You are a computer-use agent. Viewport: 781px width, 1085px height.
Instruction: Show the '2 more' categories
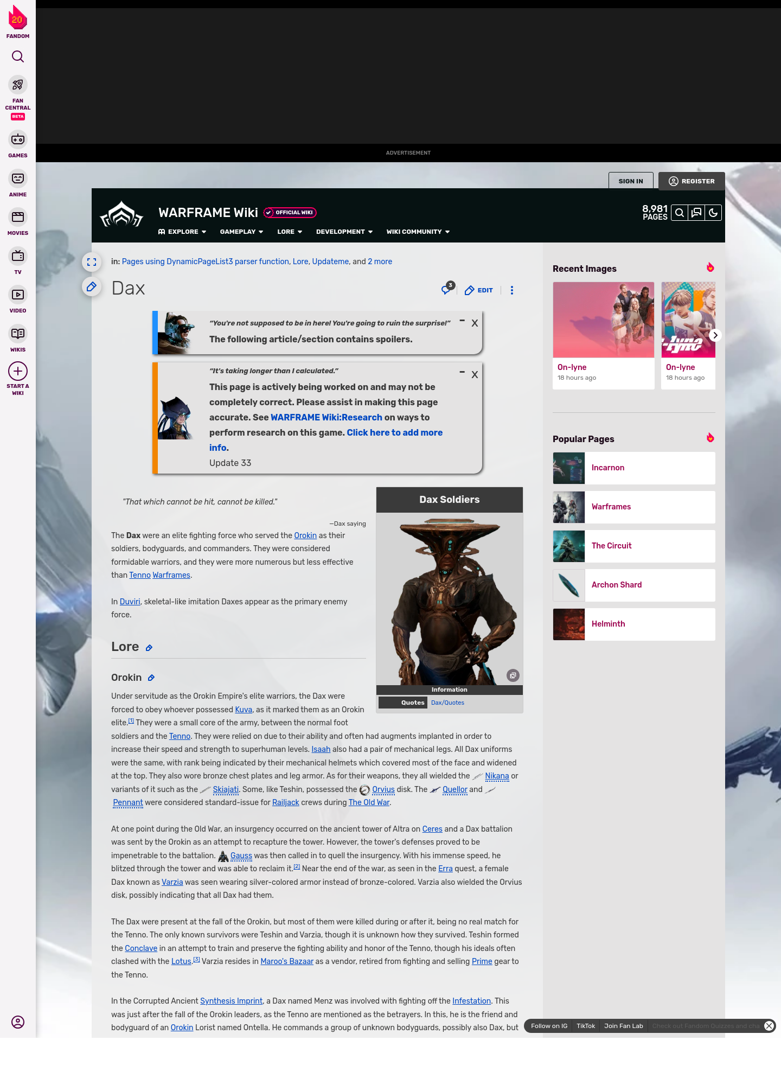380,261
